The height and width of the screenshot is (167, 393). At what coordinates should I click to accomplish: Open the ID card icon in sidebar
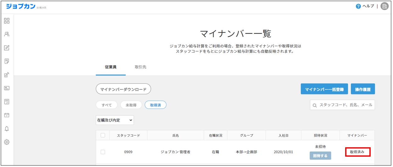(x=7, y=88)
